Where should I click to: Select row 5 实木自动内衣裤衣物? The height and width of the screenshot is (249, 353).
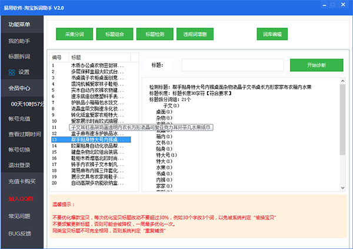pyautogui.click(x=91, y=90)
